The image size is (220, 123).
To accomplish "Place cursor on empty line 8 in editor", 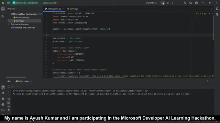I will pos(128,35).
